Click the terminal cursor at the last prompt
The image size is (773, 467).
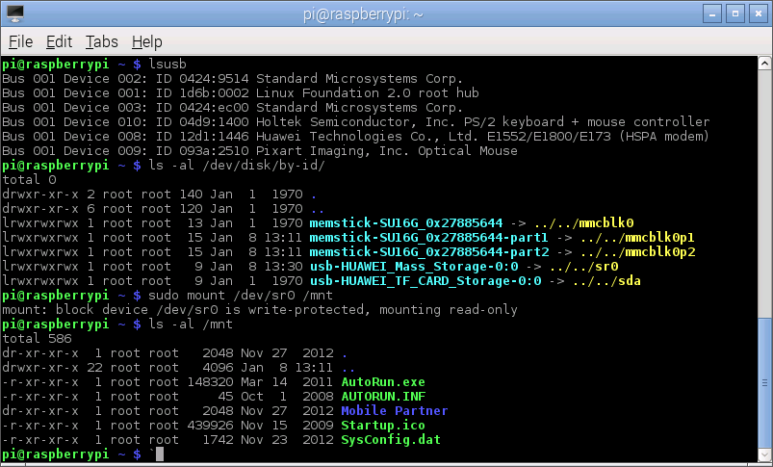160,454
